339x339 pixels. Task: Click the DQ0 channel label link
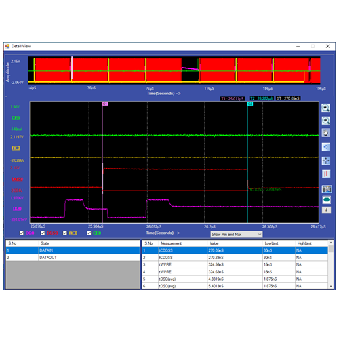[17, 209]
